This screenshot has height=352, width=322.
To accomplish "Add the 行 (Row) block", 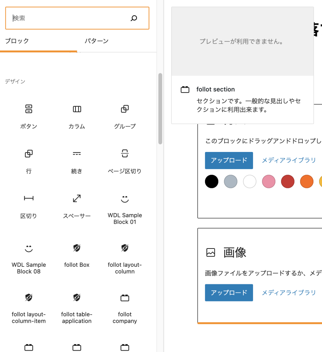I will click(x=29, y=162).
